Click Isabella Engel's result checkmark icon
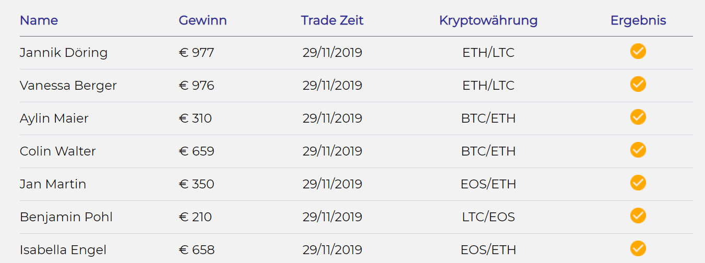 pos(638,248)
